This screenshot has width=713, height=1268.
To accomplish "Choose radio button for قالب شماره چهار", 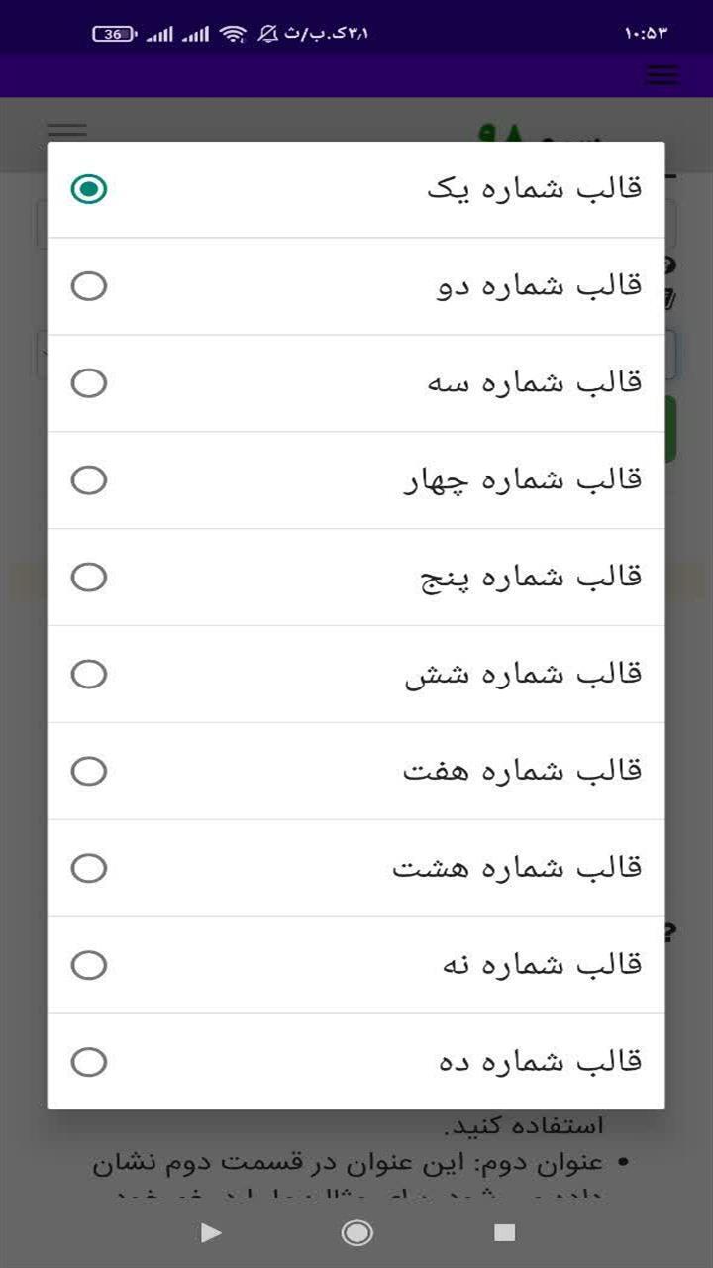I will coord(89,480).
